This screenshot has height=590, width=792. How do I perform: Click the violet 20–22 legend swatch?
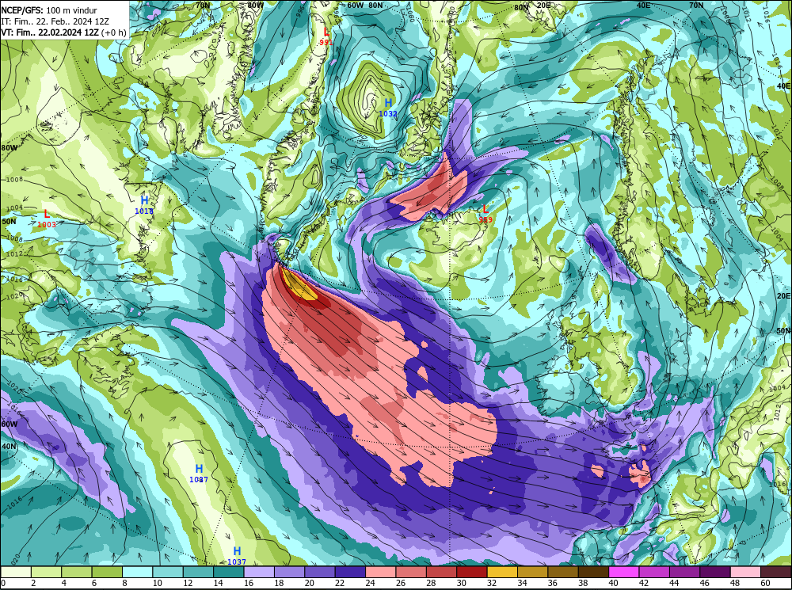(x=320, y=572)
